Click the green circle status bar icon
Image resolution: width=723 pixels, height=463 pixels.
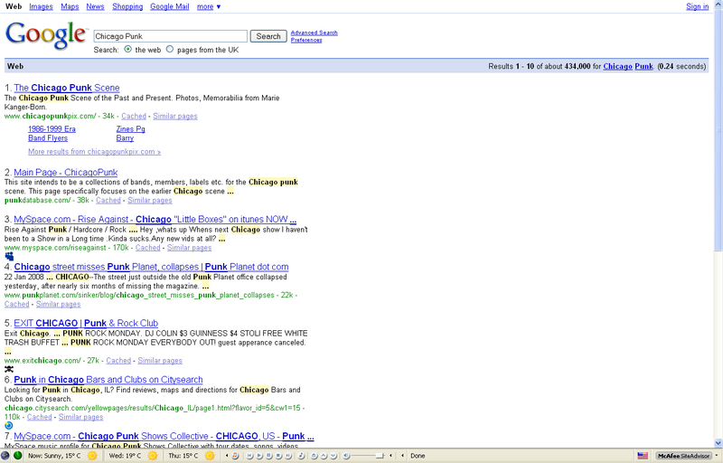click(17, 456)
